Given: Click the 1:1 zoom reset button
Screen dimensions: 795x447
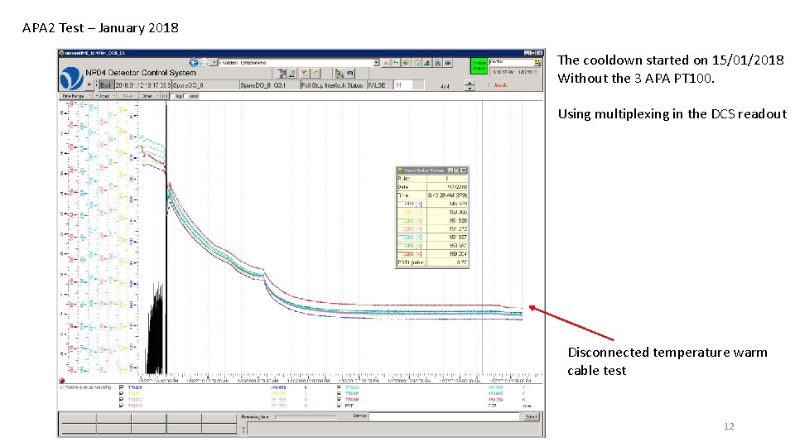Looking at the screenshot, I should [x=165, y=96].
